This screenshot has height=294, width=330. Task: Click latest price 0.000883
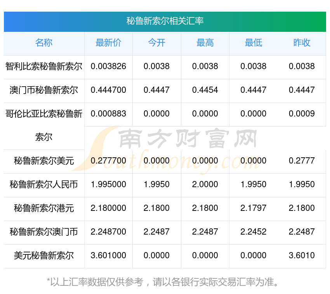[x=108, y=114]
